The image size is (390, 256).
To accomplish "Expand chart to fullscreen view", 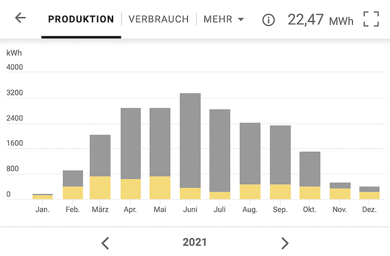I will click(x=371, y=19).
